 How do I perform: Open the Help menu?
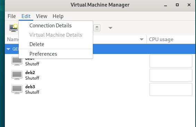[x=58, y=16]
